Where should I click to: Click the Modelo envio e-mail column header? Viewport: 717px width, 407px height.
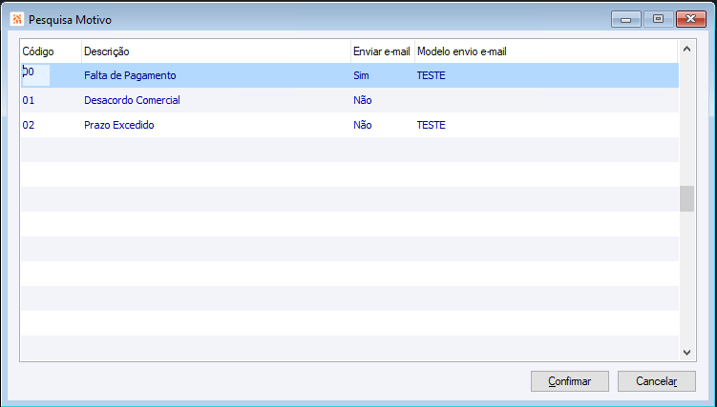pos(546,51)
